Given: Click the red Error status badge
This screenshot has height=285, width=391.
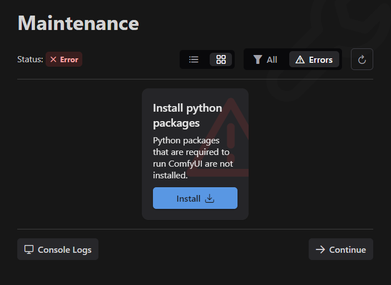Looking at the screenshot, I should point(64,59).
